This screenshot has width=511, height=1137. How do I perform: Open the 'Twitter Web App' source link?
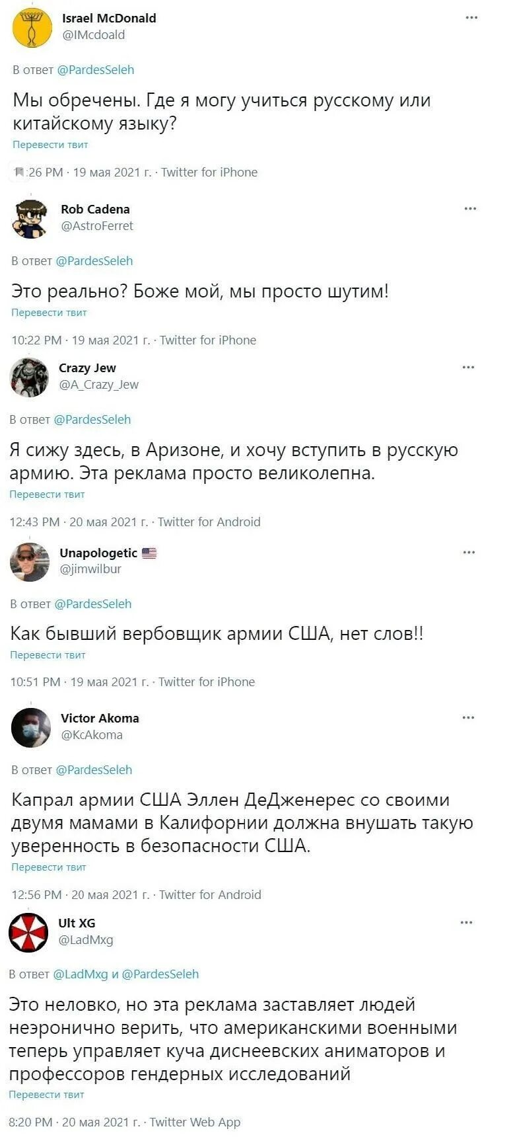click(195, 1122)
